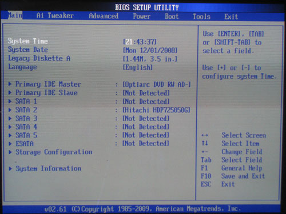Expand arrow beside SATA 2
Viewport: 286px width, 214px height.
coord(10,110)
